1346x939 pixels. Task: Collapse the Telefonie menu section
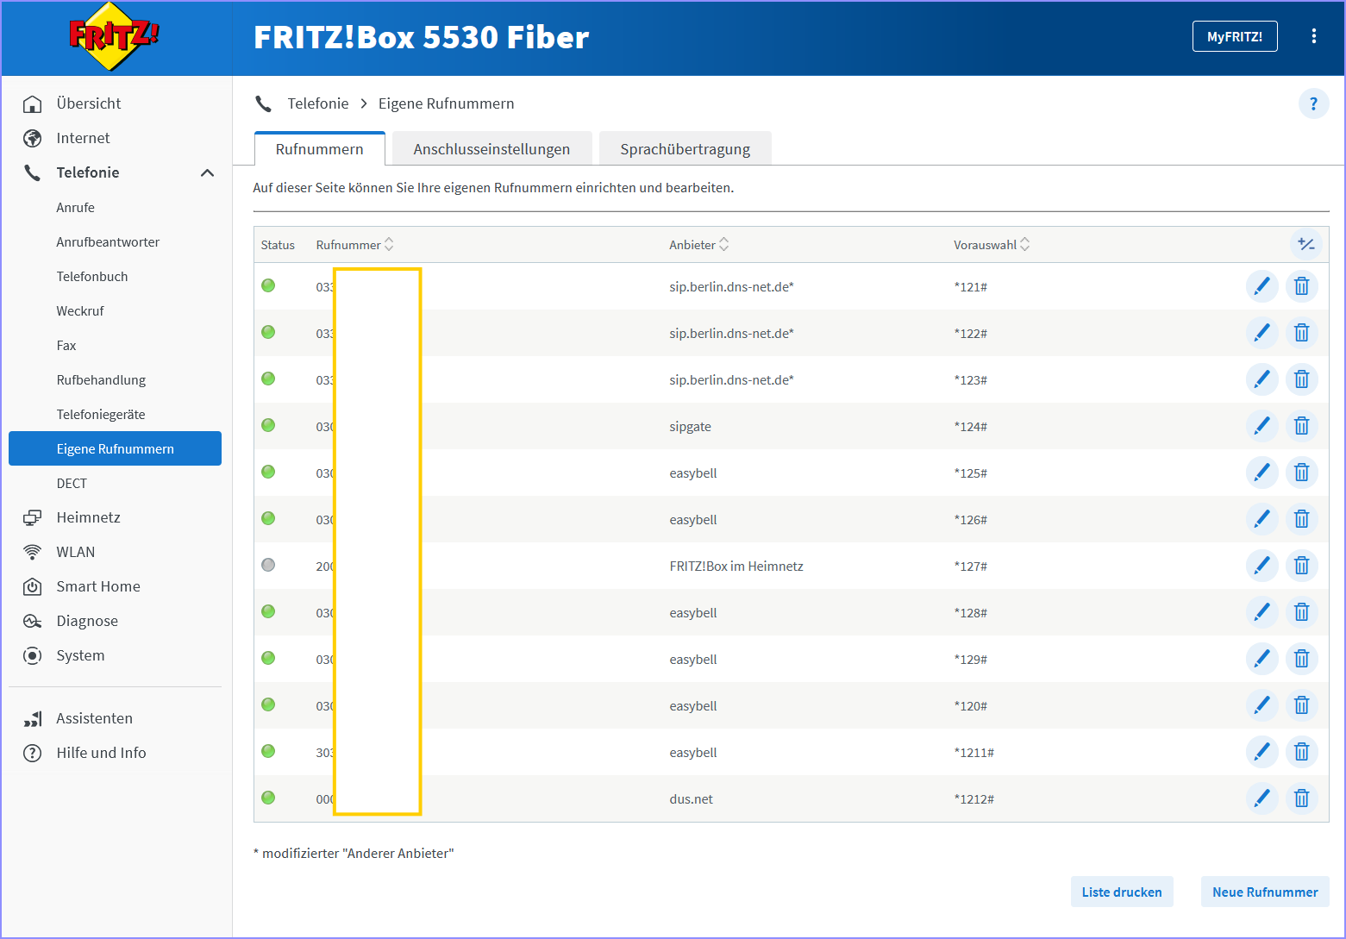[x=207, y=172]
